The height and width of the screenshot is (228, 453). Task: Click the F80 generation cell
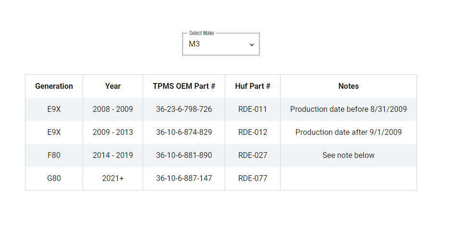(x=54, y=155)
